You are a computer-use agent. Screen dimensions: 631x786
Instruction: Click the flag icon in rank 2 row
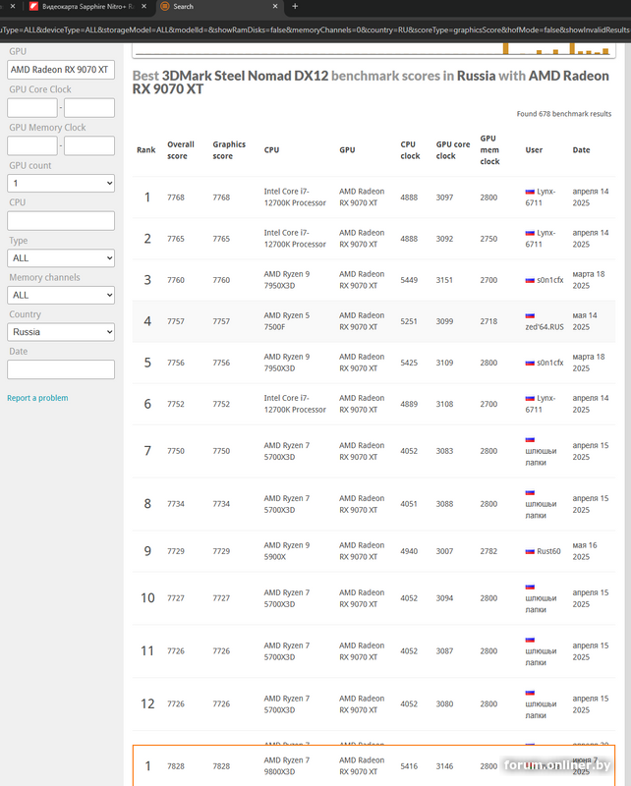point(530,233)
